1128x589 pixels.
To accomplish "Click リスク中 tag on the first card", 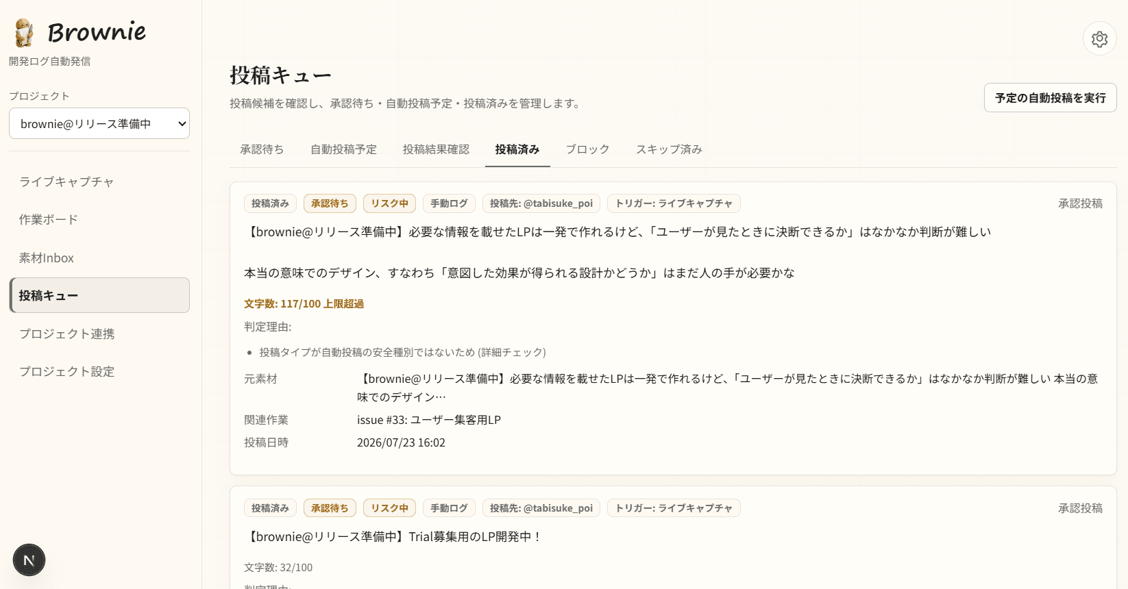I will pyautogui.click(x=389, y=203).
